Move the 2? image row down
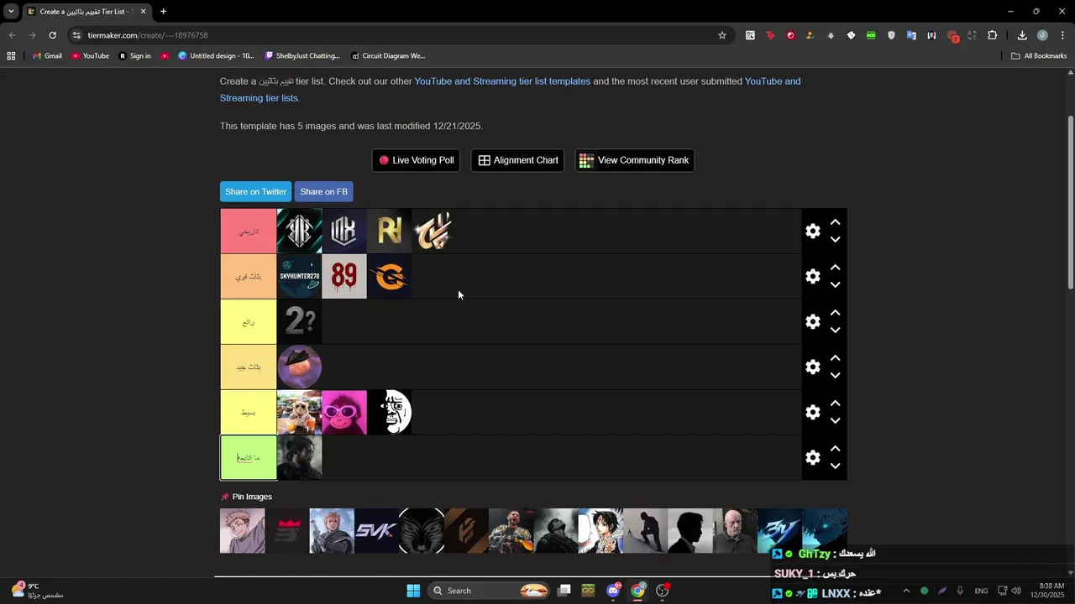 click(835, 331)
